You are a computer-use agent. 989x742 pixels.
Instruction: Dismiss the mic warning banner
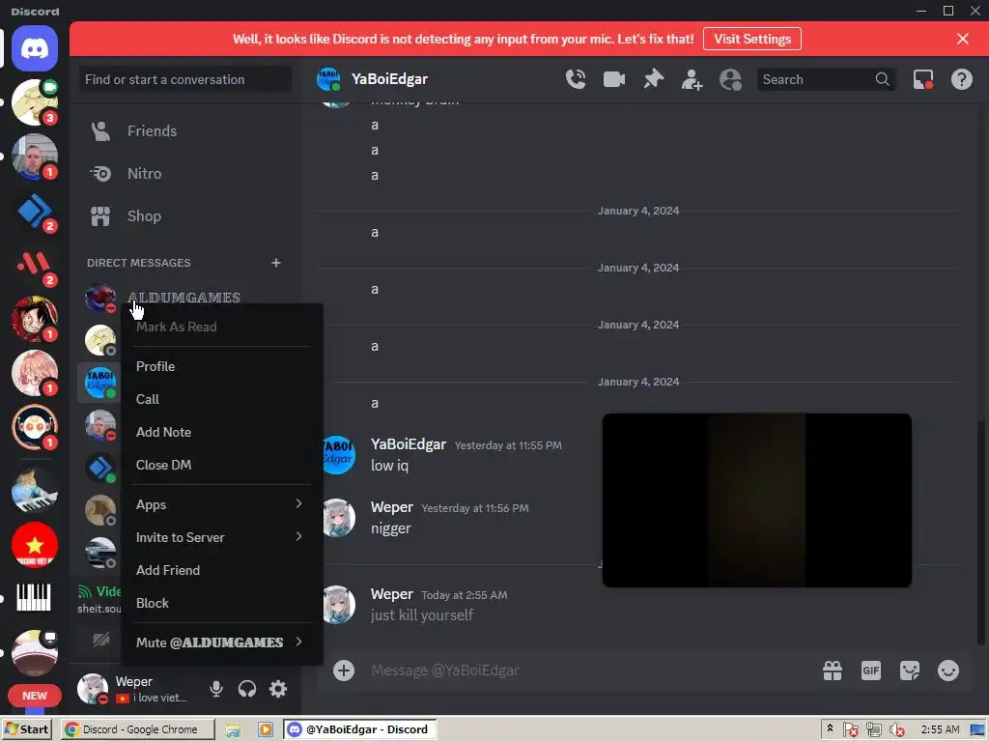(x=963, y=39)
